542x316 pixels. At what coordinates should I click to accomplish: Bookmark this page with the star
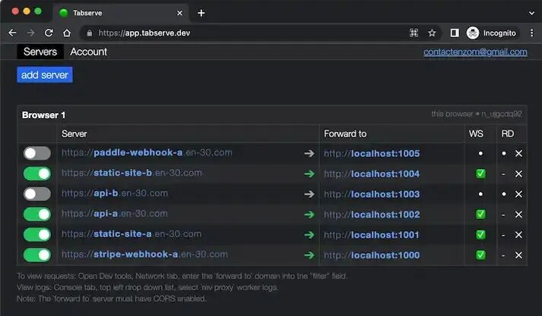[x=432, y=33]
